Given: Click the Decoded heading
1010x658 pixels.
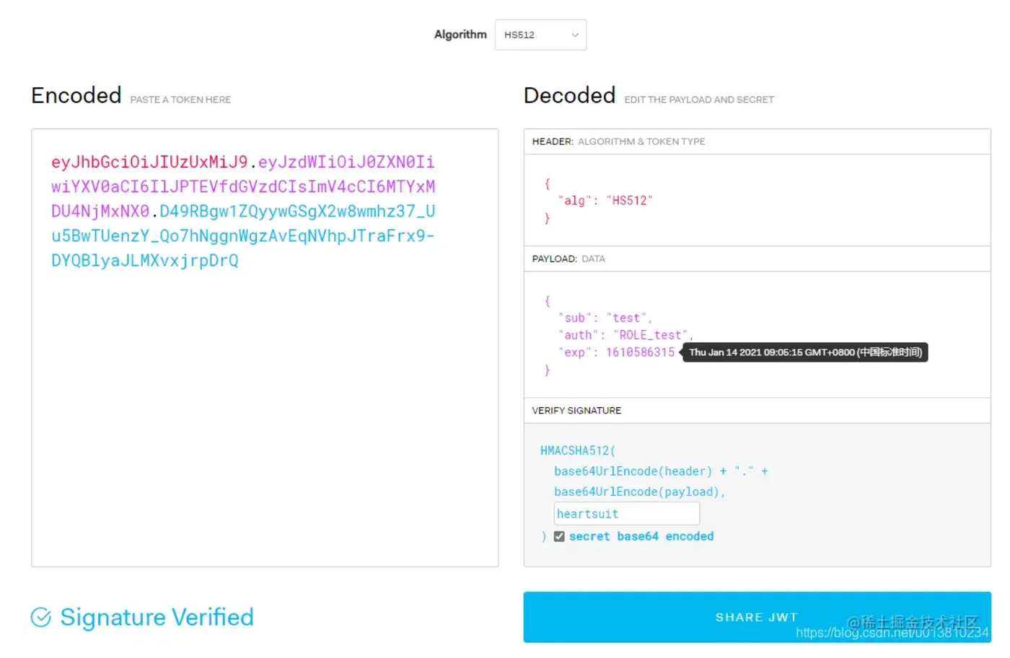Looking at the screenshot, I should point(570,95).
